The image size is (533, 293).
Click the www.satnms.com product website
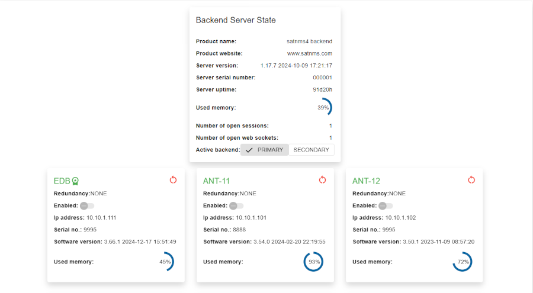pos(310,53)
